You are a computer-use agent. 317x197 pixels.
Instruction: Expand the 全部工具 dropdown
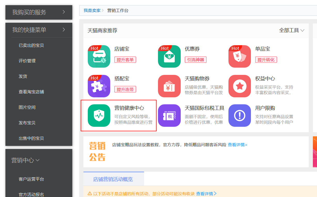tap(292, 30)
